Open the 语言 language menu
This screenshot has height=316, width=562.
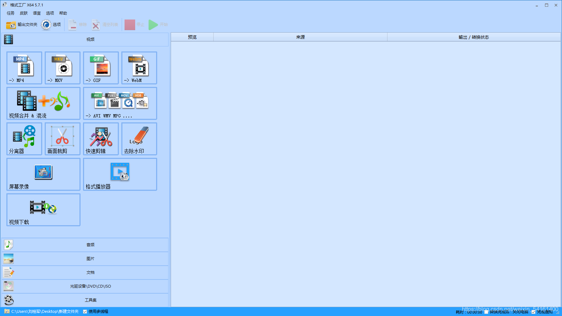point(37,13)
